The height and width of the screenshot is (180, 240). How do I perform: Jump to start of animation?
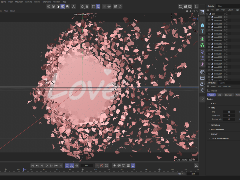tap(33, 166)
